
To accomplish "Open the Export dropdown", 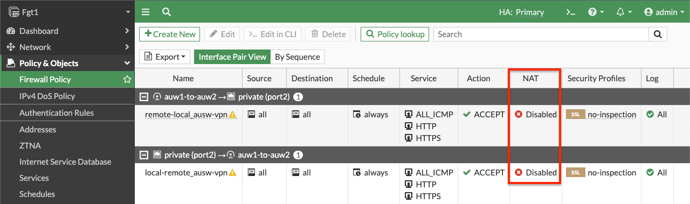I will point(165,57).
